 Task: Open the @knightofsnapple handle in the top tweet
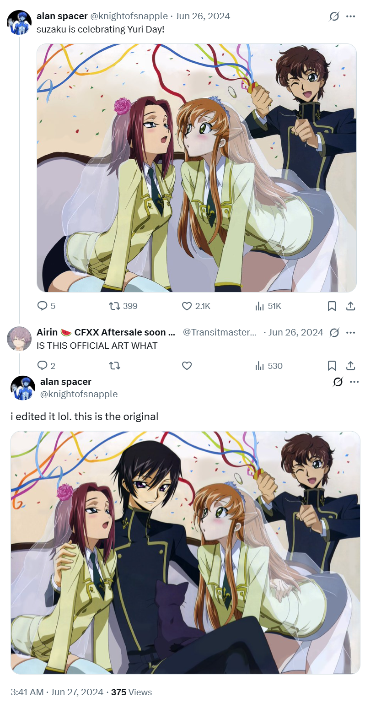pyautogui.click(x=129, y=16)
